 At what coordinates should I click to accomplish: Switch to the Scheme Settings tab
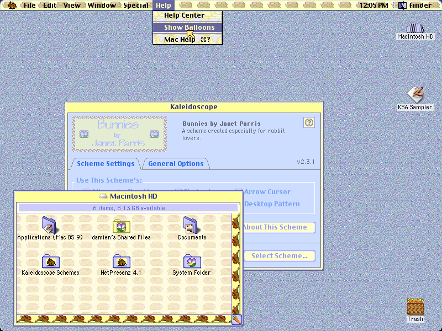106,163
